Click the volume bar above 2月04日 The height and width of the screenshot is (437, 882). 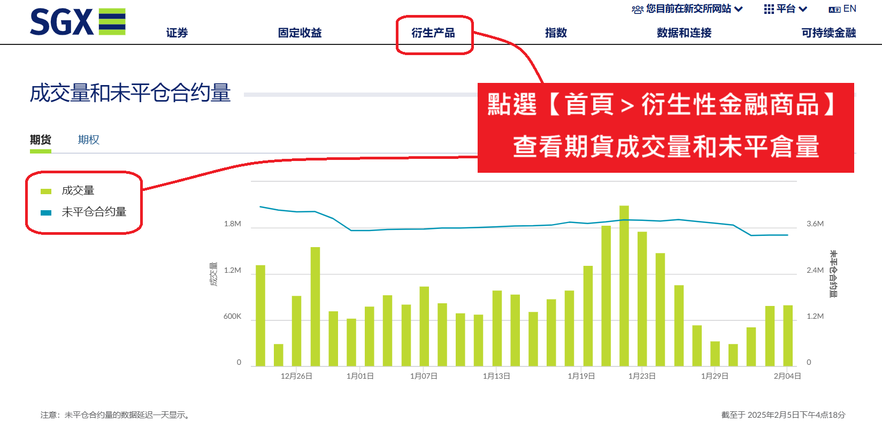tap(788, 336)
